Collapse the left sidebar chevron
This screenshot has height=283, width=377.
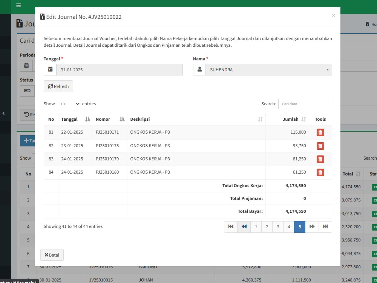click(4, 113)
